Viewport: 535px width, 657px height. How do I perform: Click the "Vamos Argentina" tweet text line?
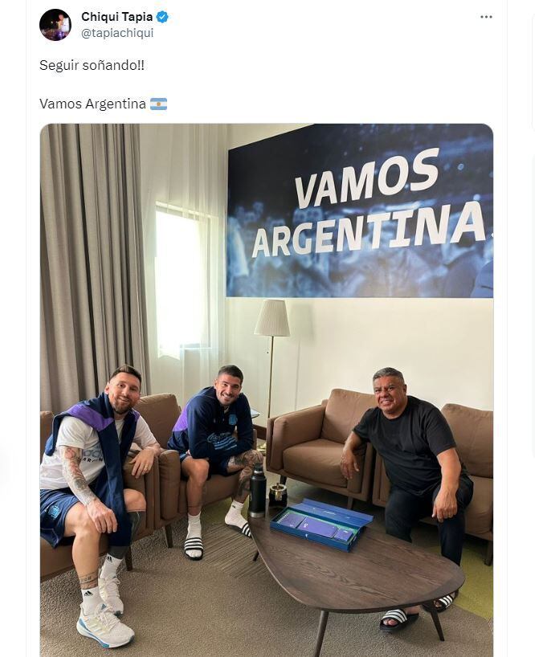92,104
